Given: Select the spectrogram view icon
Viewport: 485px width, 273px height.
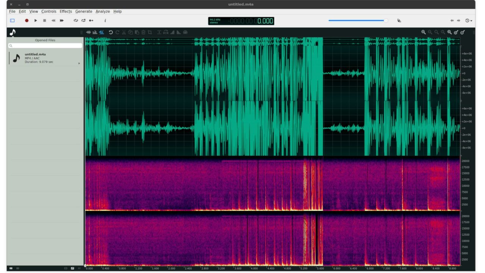Looking at the screenshot, I should tap(95, 32).
